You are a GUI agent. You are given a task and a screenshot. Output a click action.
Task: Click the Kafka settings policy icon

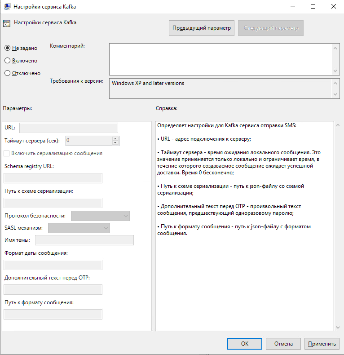[7, 23]
